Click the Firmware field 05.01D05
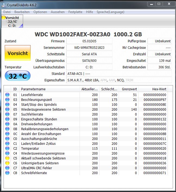Screen dimensions: 176x192 pyautogui.click(x=89, y=41)
